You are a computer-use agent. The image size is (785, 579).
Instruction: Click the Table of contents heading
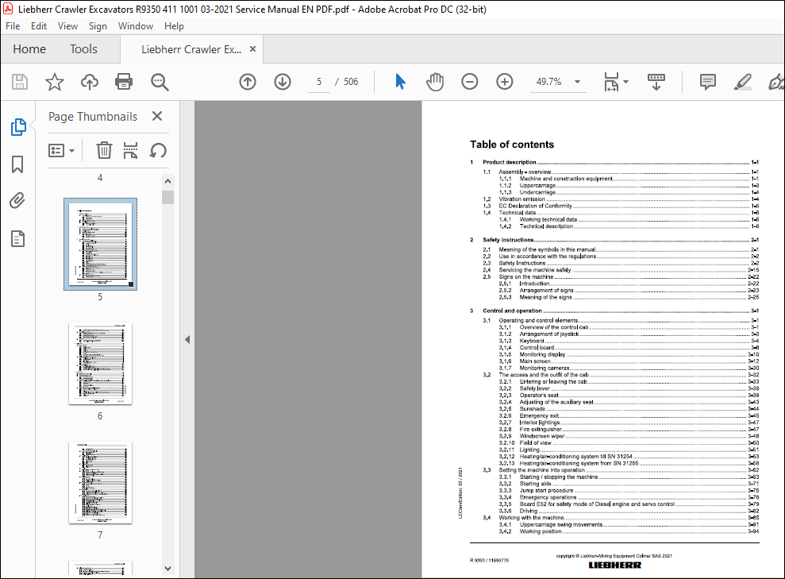512,145
